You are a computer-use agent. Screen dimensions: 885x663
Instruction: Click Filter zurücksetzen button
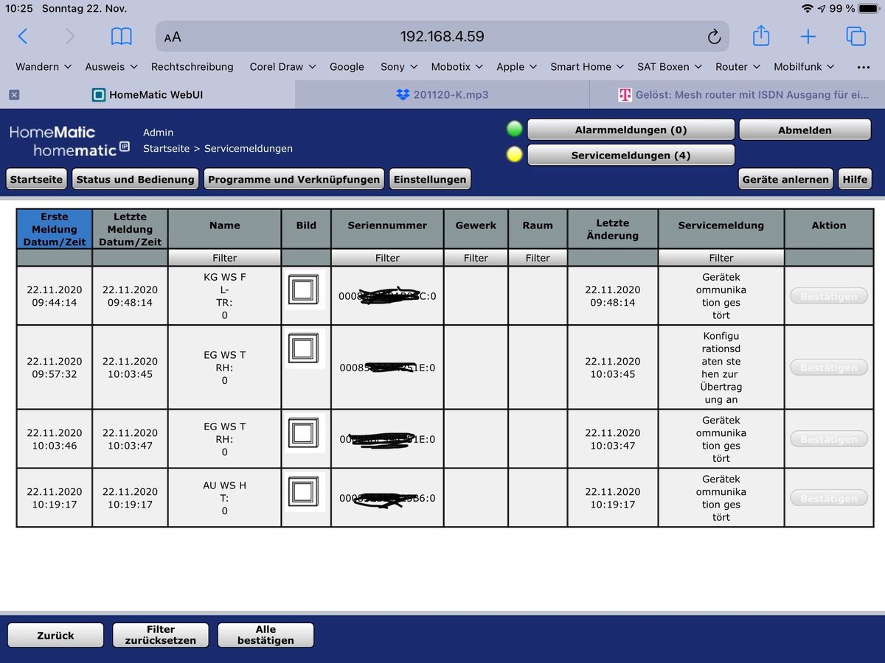[161, 635]
